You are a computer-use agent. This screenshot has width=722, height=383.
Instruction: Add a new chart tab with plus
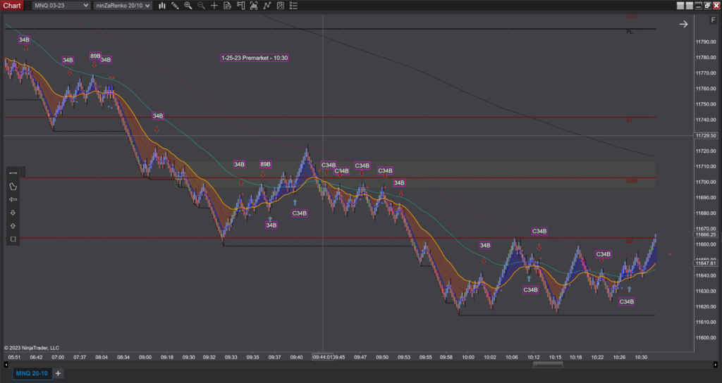click(58, 373)
